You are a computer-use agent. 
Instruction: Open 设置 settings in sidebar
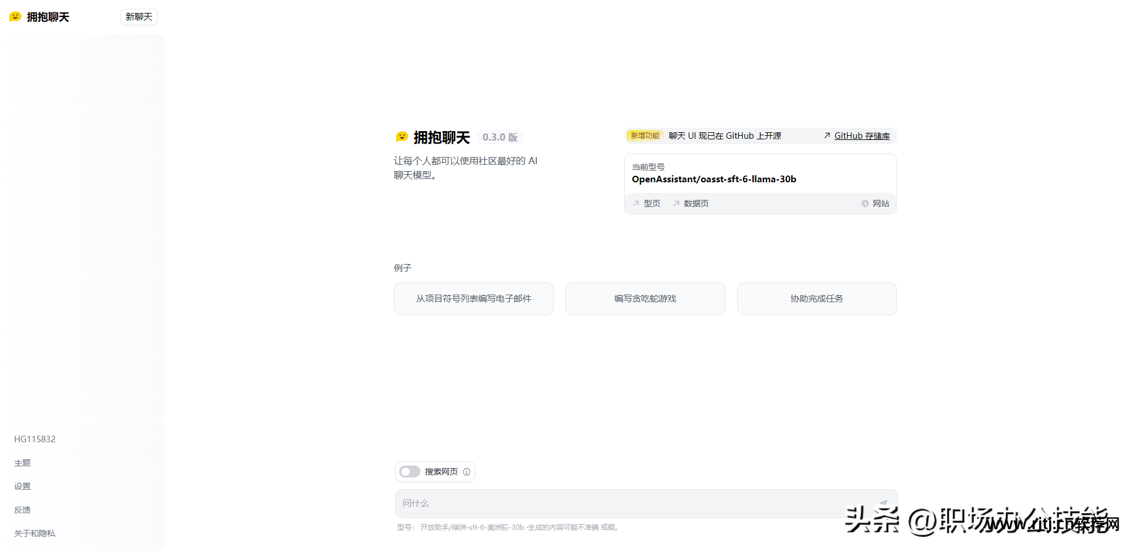[22, 486]
